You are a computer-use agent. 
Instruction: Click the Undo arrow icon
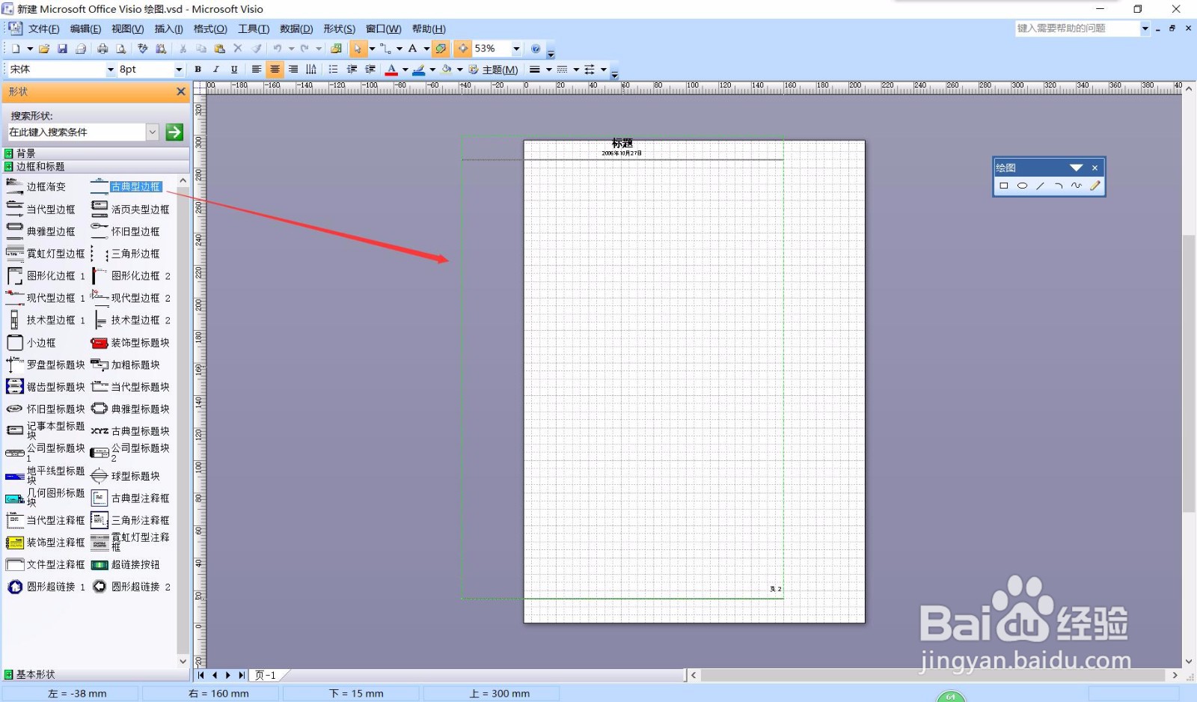[x=278, y=49]
